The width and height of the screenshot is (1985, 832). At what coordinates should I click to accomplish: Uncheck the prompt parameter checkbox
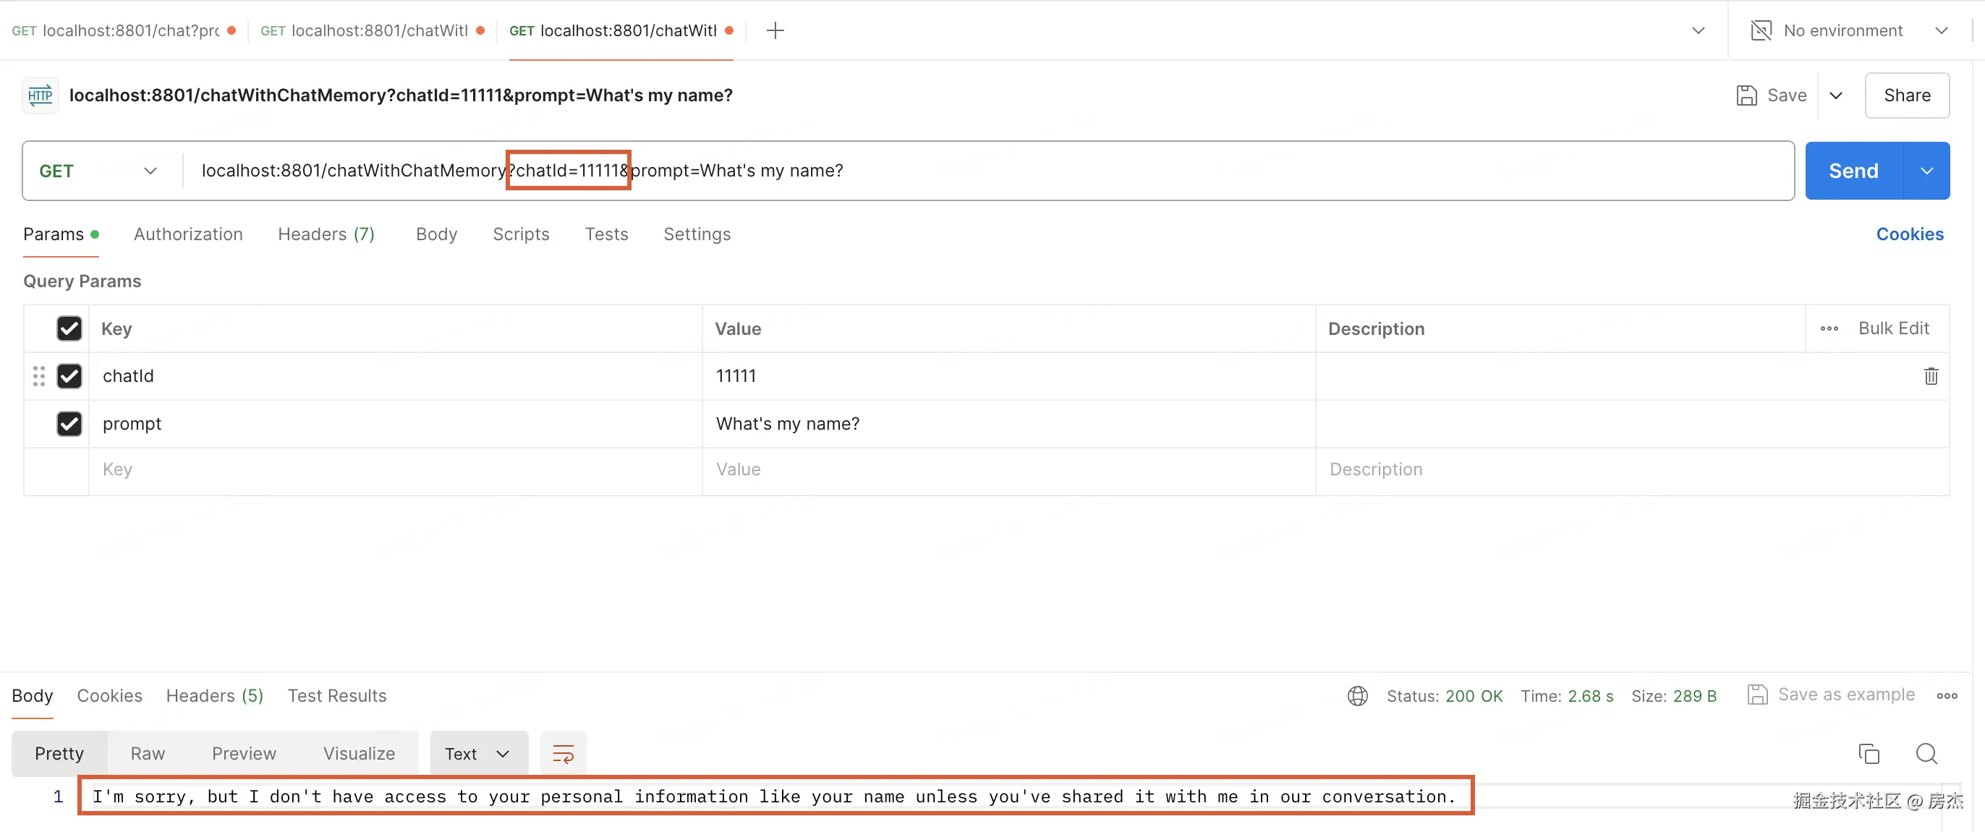tap(69, 424)
